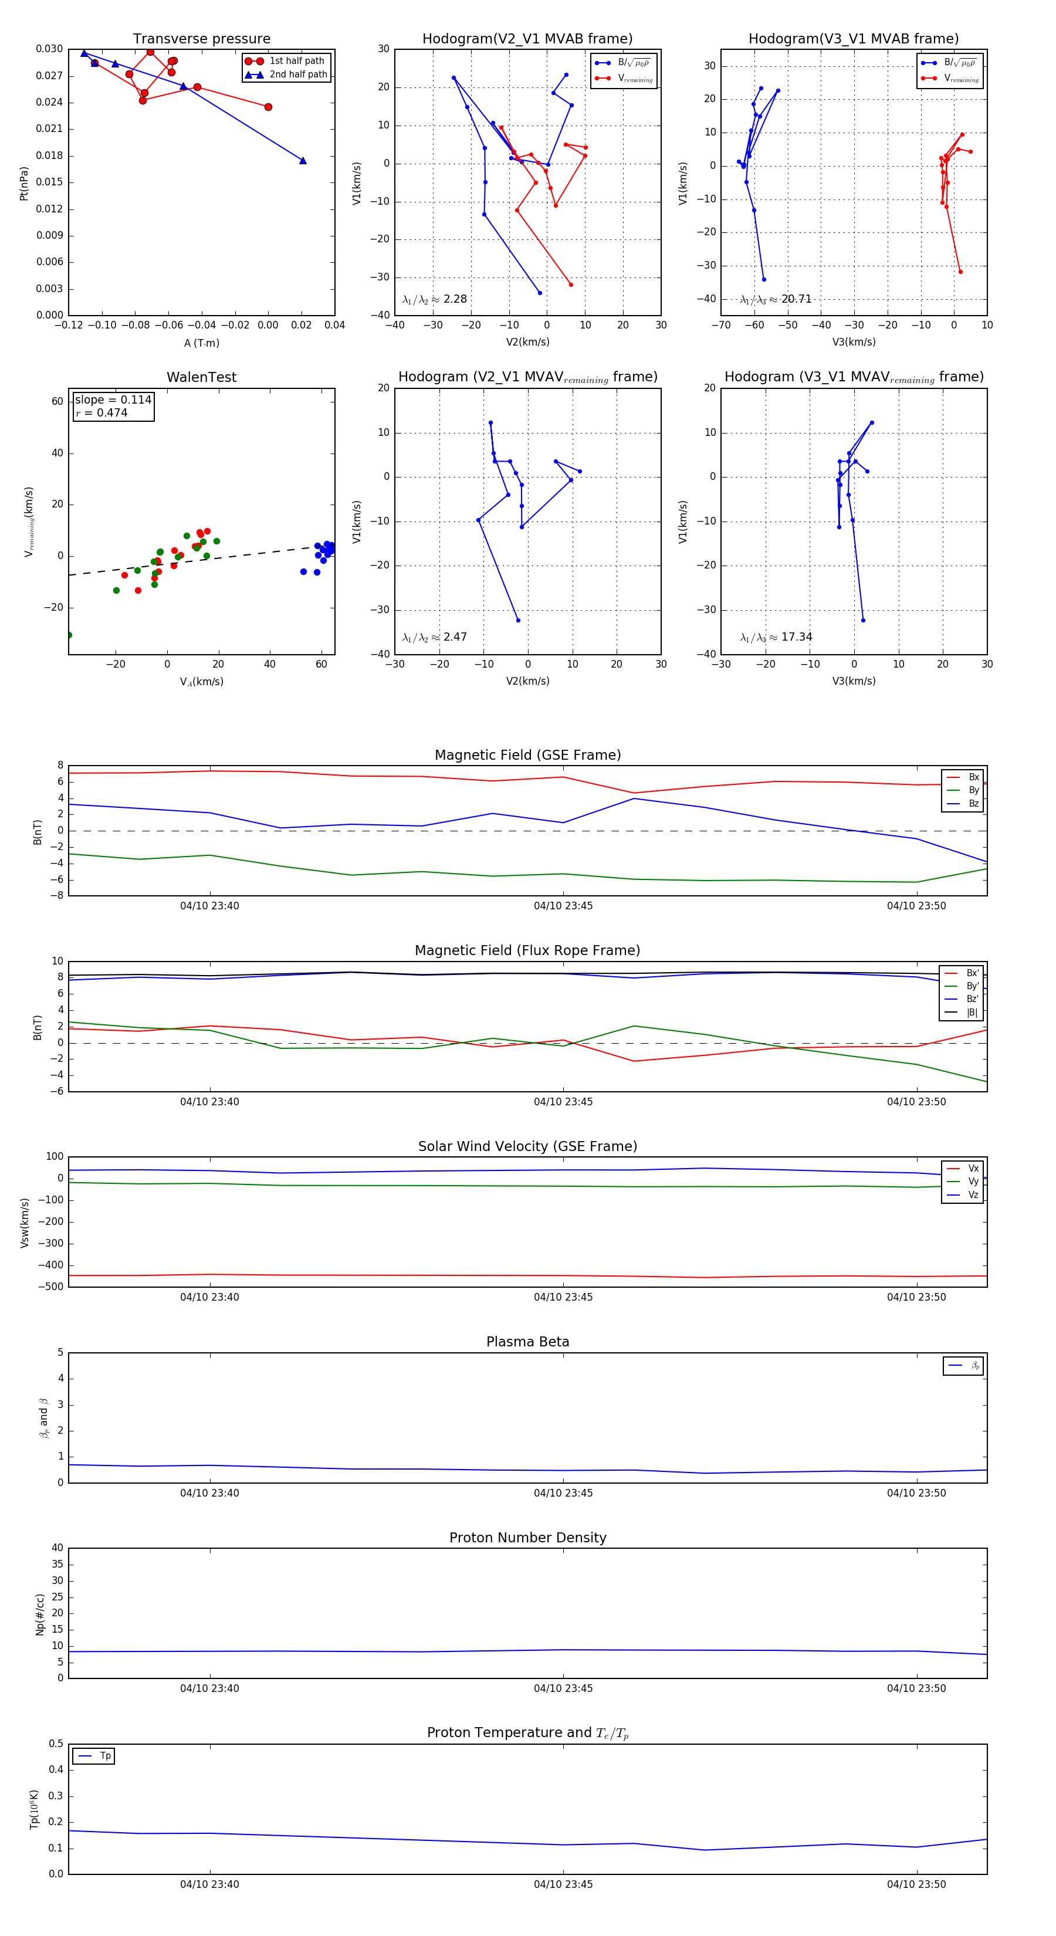
Task: Click the 'Proton Number Density' title
Action: point(527,1538)
